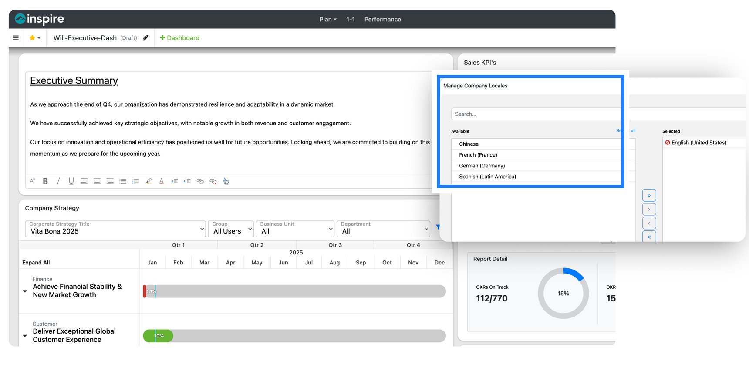Click the pencil icon to rename the dashboard

tap(145, 38)
